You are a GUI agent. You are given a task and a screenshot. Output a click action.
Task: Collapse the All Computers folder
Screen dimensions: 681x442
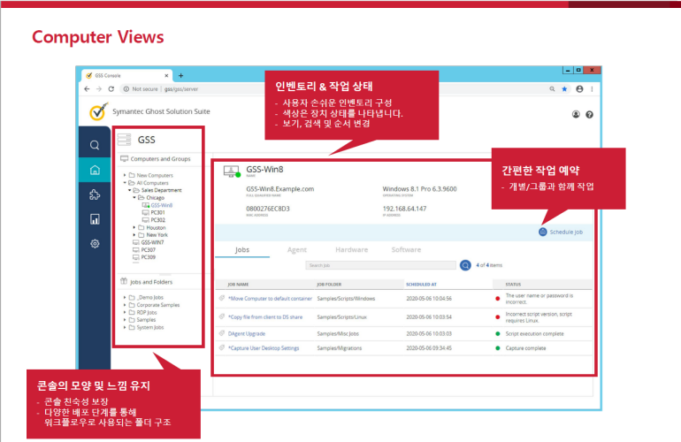tap(125, 183)
